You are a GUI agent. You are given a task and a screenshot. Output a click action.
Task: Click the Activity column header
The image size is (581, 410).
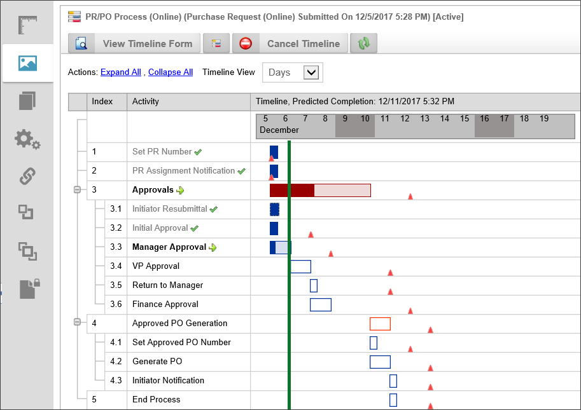coord(188,102)
